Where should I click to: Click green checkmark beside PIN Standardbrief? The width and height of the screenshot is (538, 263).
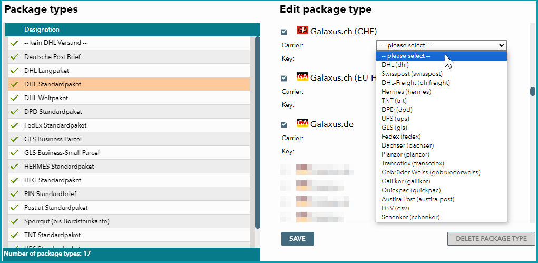[14, 194]
